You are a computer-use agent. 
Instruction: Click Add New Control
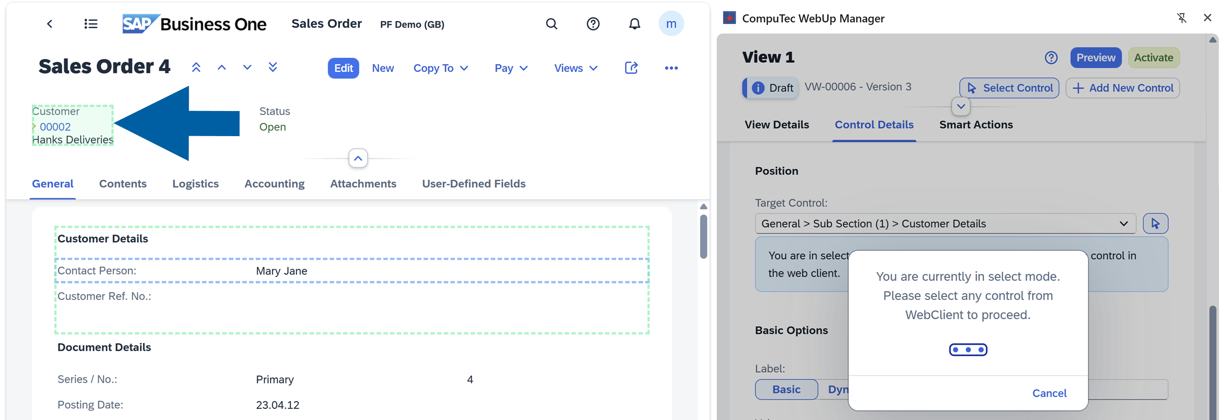(1123, 88)
